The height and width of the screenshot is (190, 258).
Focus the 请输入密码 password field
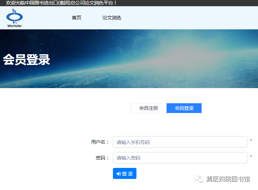(180, 158)
